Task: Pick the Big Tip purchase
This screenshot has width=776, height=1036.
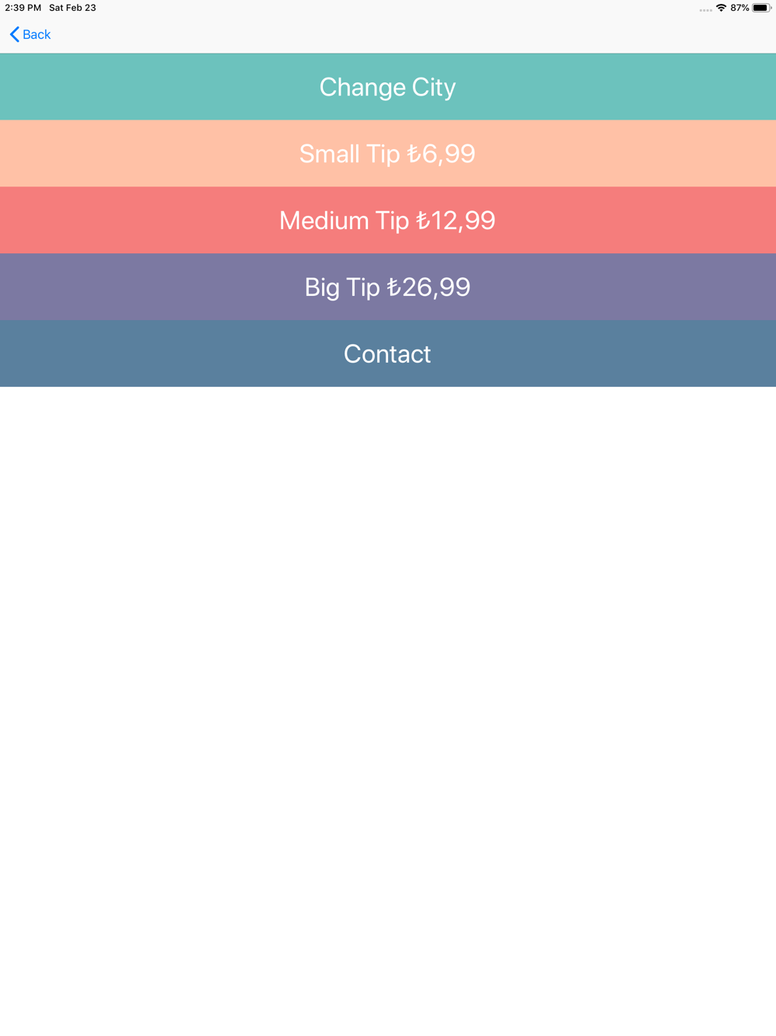Action: 388,287
